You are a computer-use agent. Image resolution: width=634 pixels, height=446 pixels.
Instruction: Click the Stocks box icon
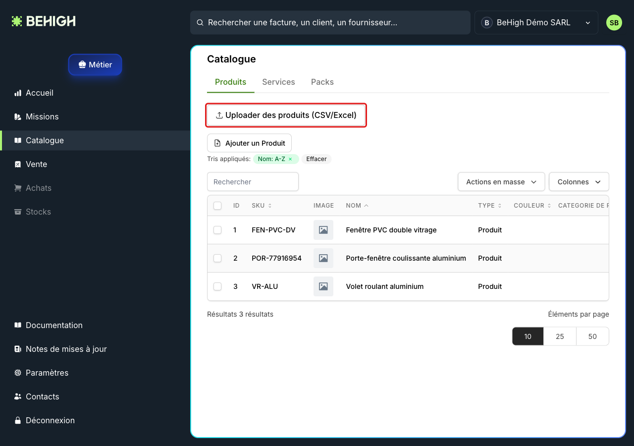click(18, 212)
